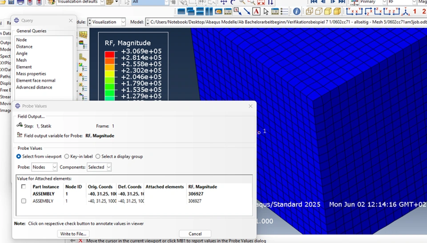
Task: Select 'Advanced distance' query option
Action: [x=34, y=87]
